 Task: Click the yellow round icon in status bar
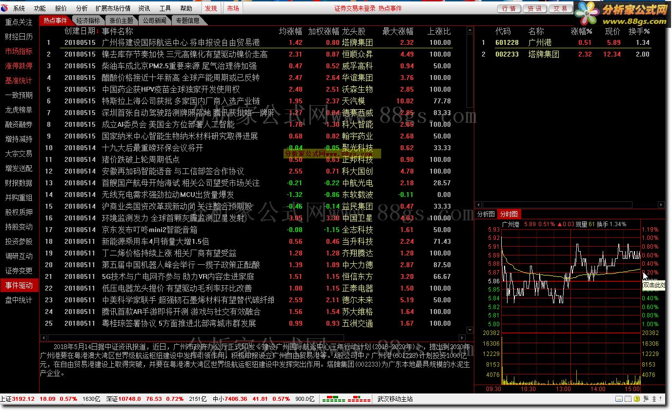[637, 399]
